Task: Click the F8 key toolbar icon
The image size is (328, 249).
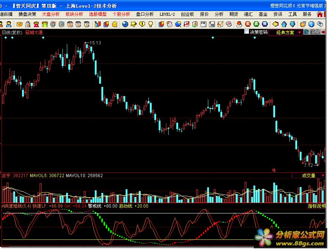Action: 203,24
